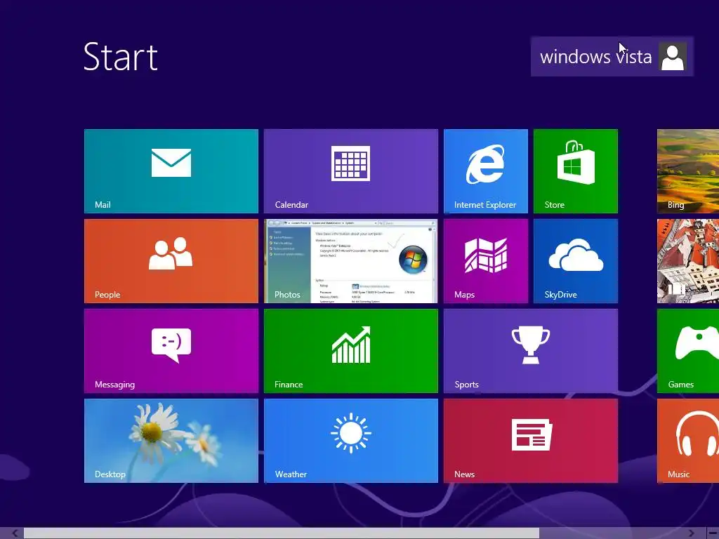
Task: Open the Music tile
Action: 688,441
